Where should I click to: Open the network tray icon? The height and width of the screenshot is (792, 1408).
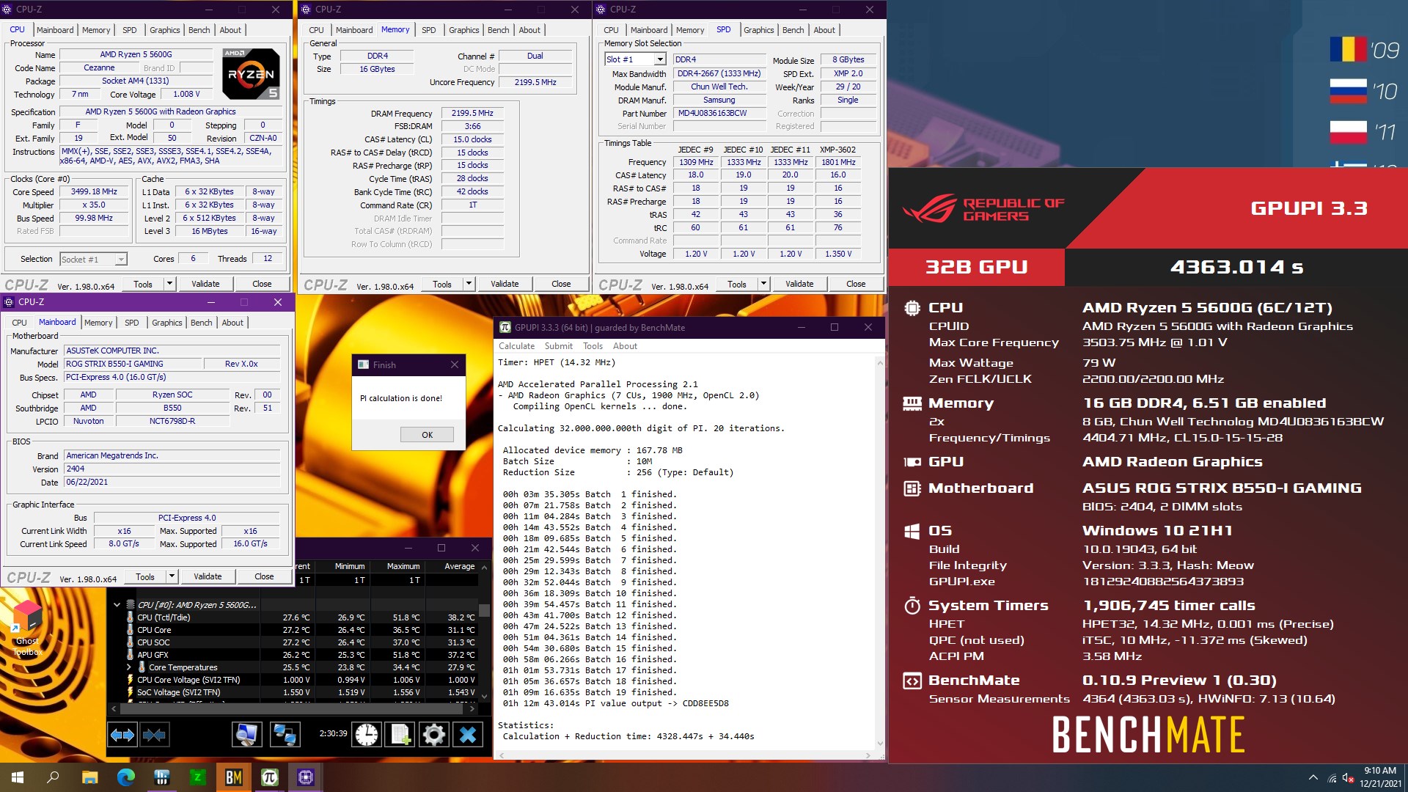(1332, 778)
